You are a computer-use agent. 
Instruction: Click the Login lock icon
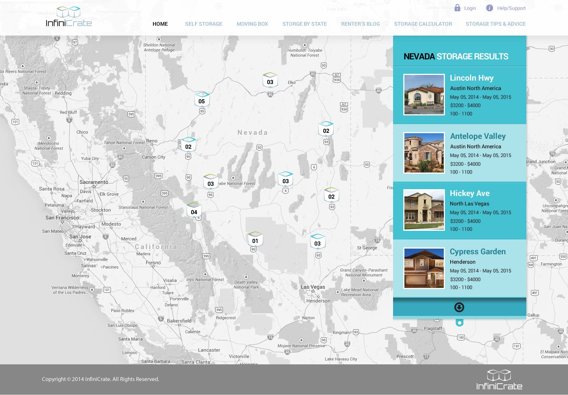point(457,8)
